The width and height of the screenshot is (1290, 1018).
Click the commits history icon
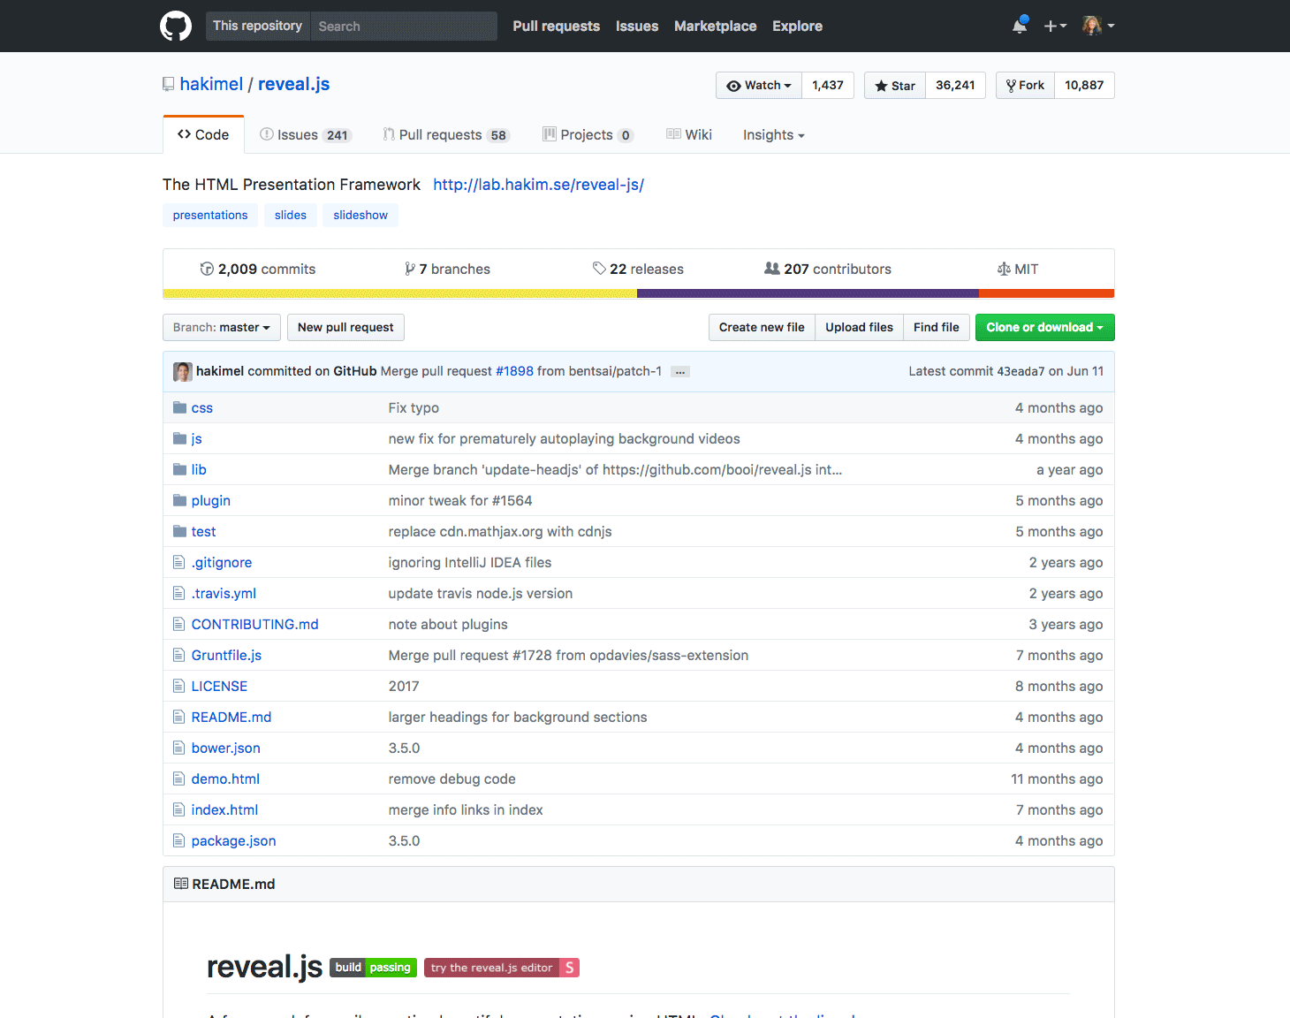(206, 269)
